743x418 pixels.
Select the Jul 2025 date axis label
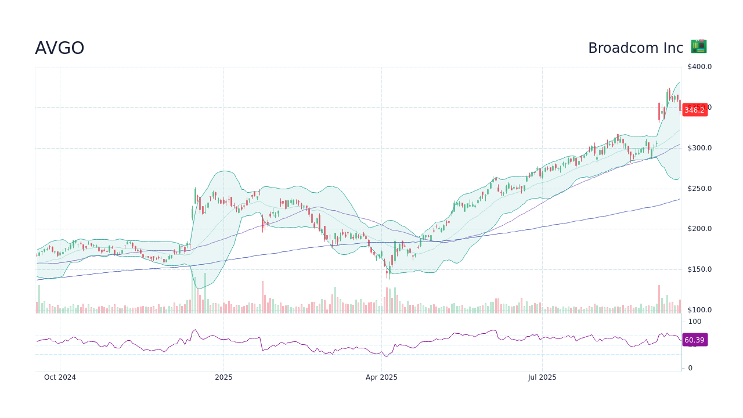point(542,377)
